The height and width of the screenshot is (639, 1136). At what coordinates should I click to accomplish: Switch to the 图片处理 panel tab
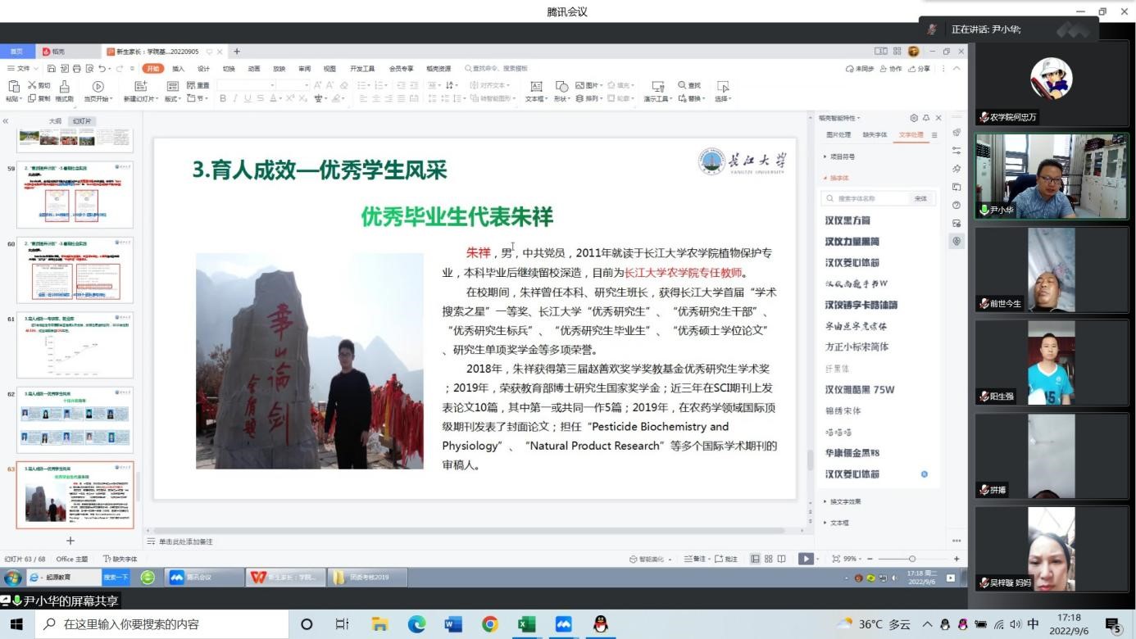tap(838, 135)
